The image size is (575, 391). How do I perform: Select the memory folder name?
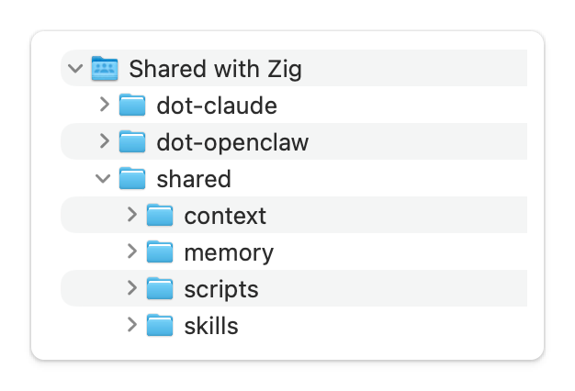(229, 252)
